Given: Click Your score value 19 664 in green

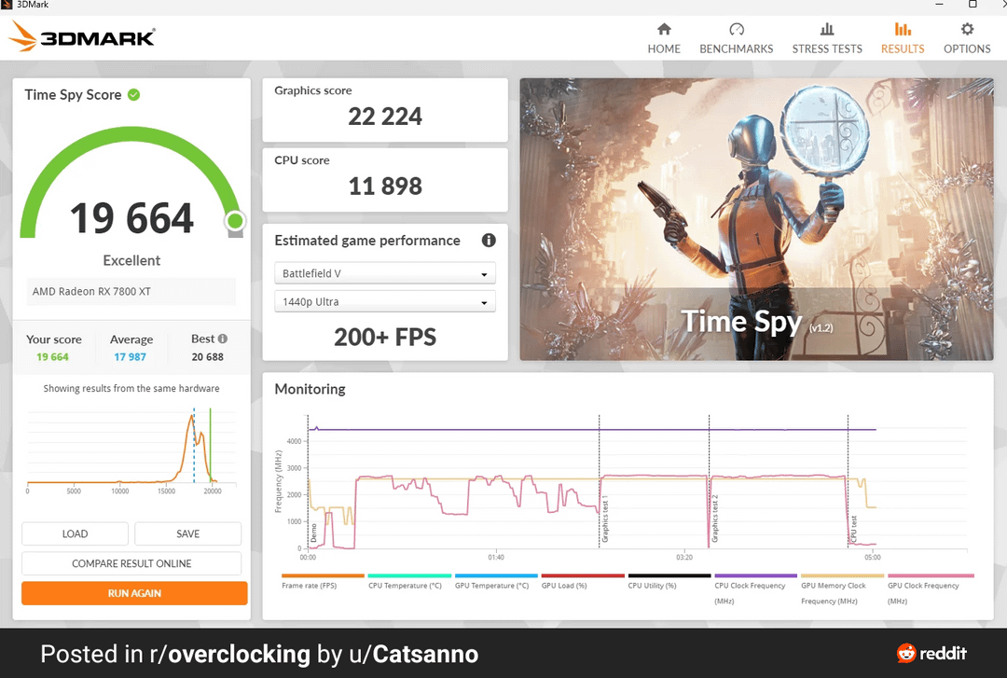Looking at the screenshot, I should (52, 356).
